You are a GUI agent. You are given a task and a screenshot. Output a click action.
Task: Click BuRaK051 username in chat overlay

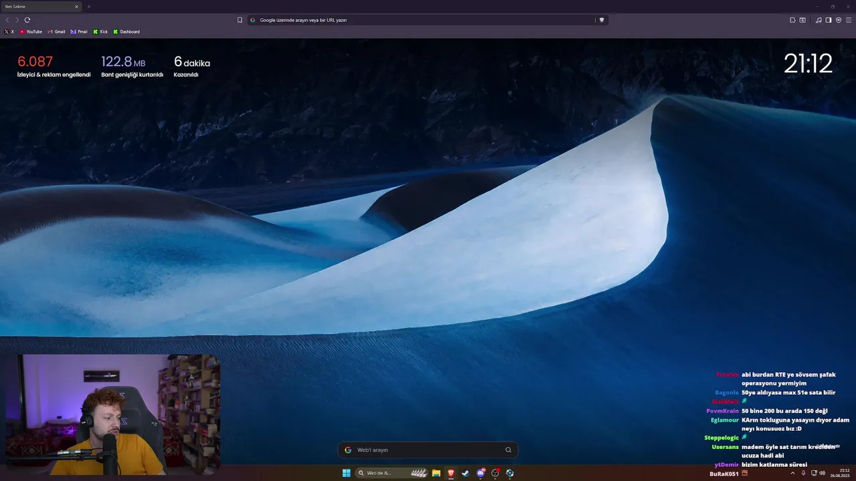[x=724, y=474]
